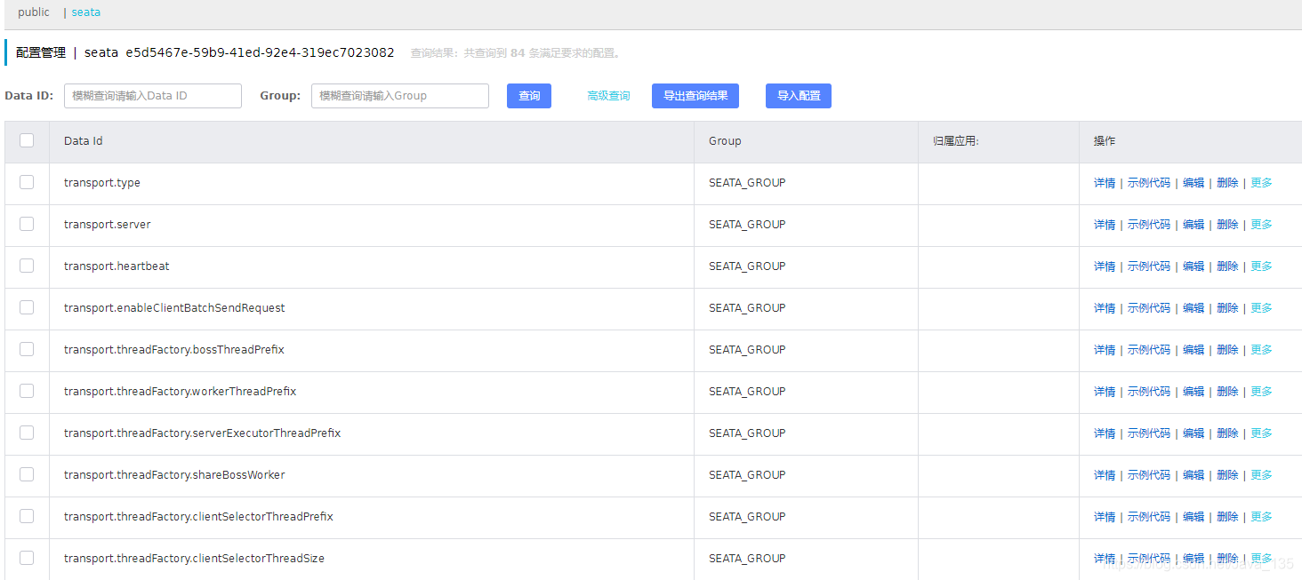Viewport: 1302px width, 580px height.
Task: Check the shareBossWorker row checkbox
Action: (x=27, y=474)
